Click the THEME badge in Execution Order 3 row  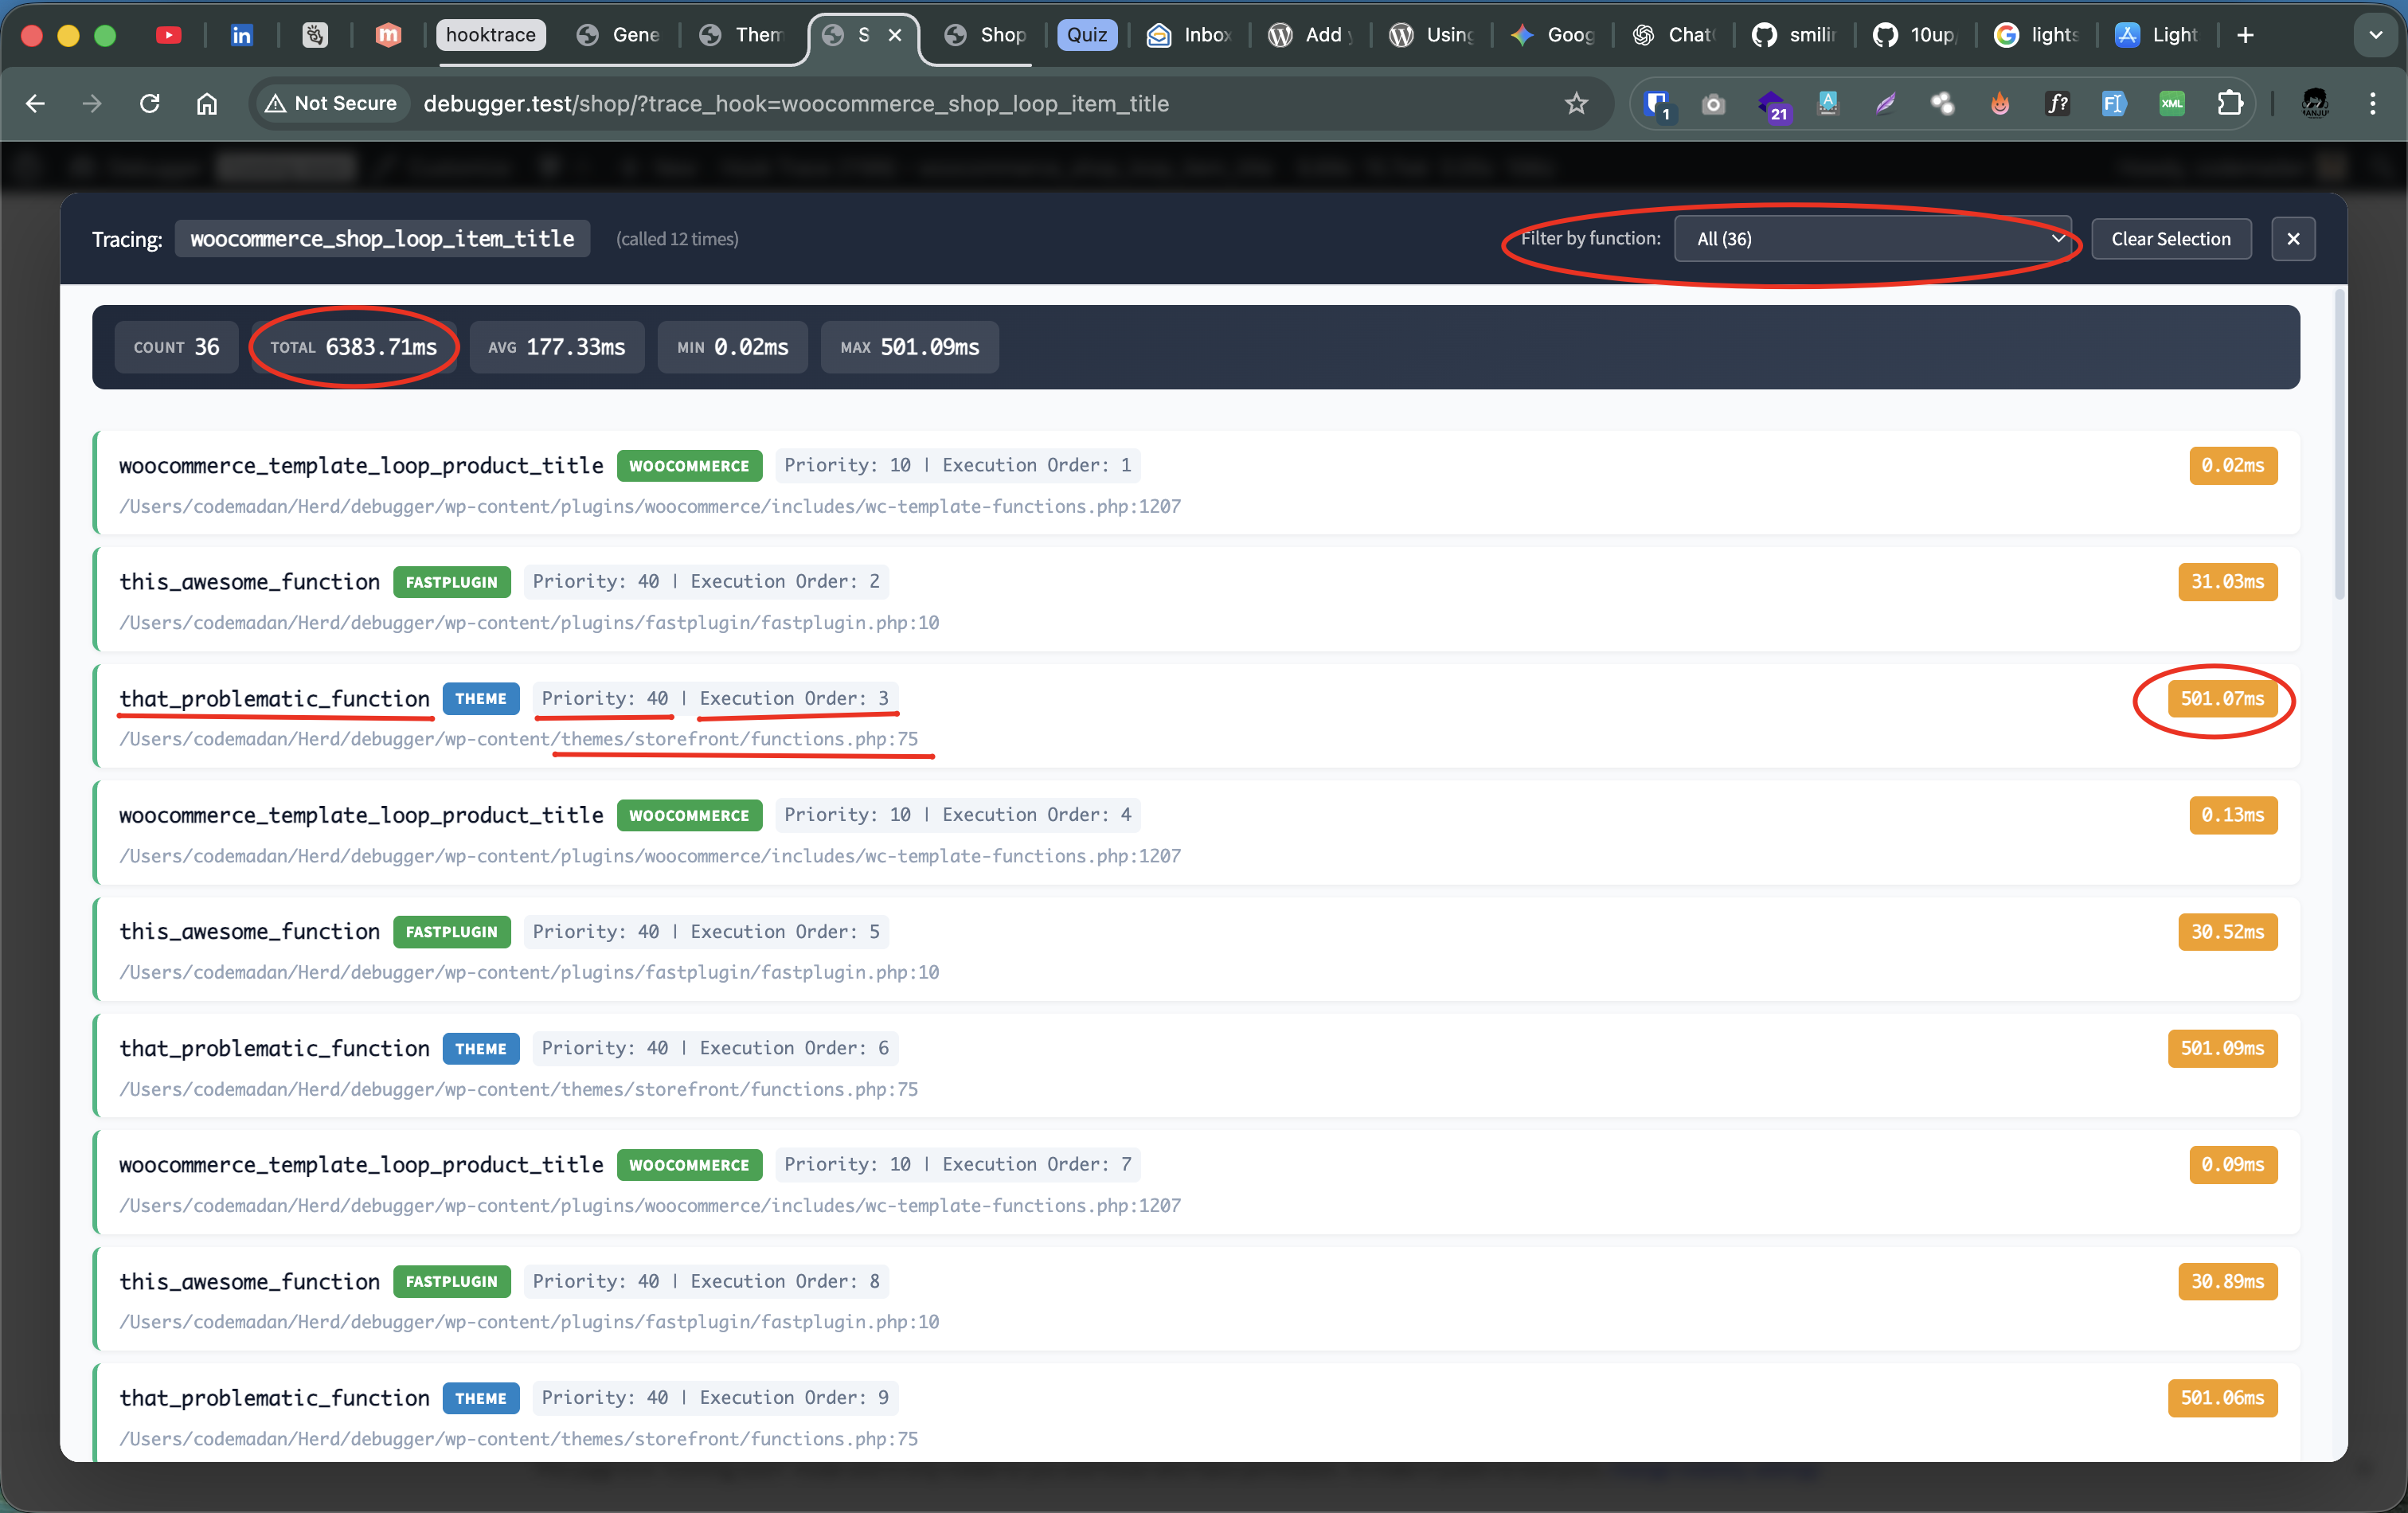pos(480,699)
